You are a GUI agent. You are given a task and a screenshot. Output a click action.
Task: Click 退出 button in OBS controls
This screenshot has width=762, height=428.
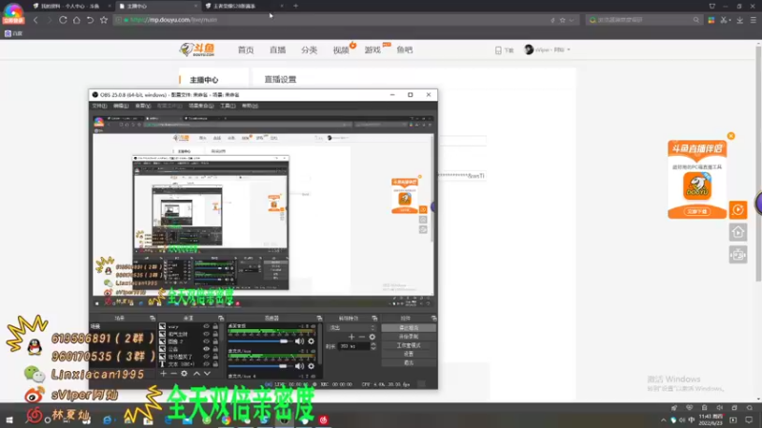[x=409, y=363]
